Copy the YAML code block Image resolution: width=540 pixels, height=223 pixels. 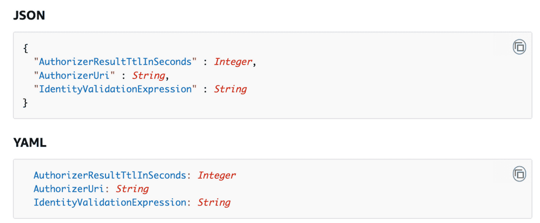coord(519,174)
